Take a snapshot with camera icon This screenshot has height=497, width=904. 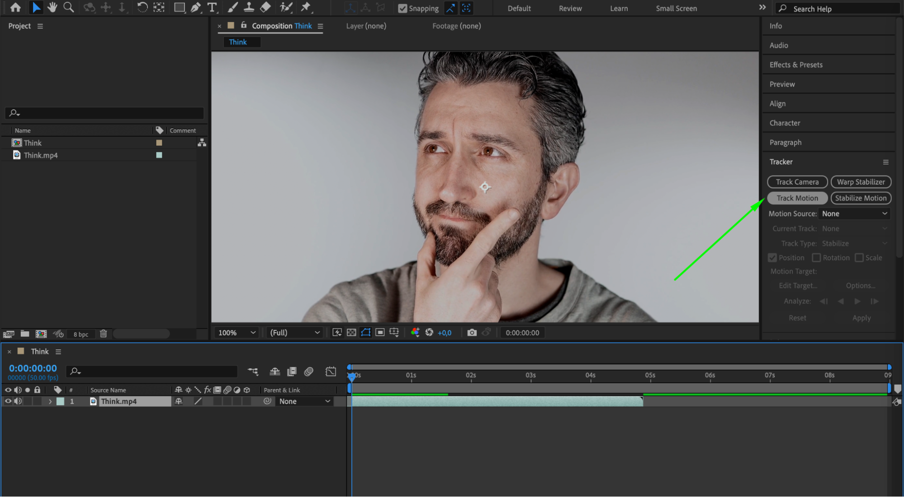pos(472,333)
